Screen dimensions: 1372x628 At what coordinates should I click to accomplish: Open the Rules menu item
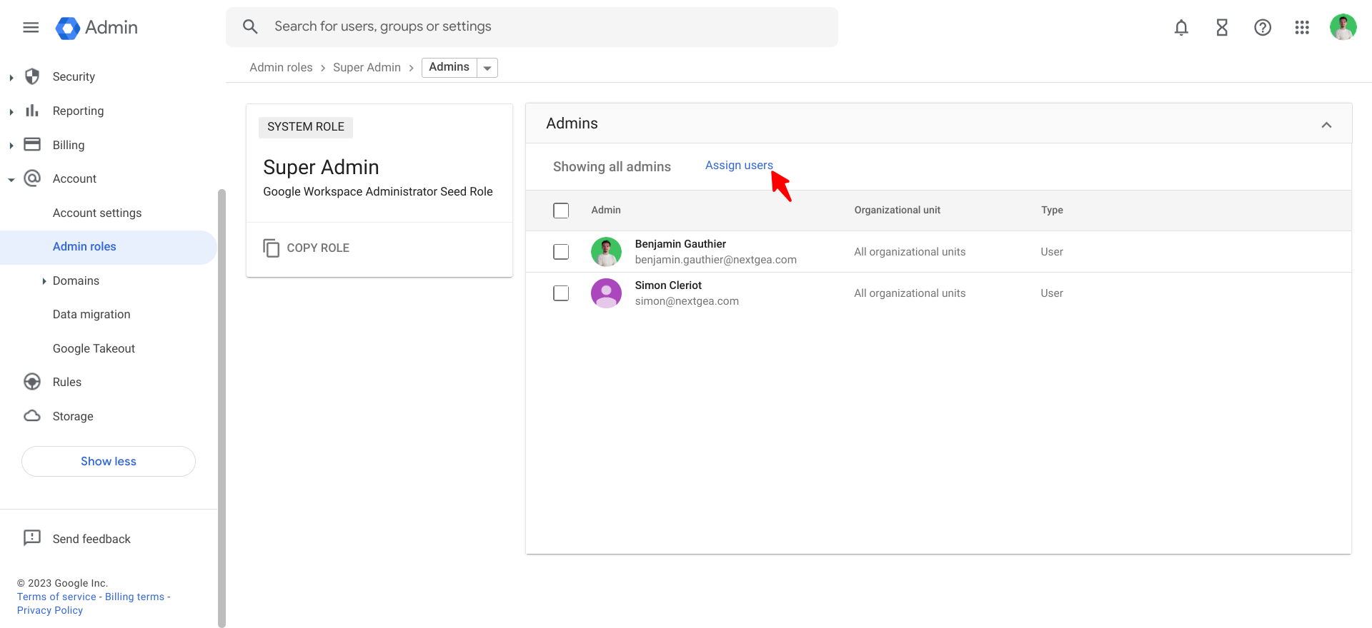pyautogui.click(x=67, y=382)
